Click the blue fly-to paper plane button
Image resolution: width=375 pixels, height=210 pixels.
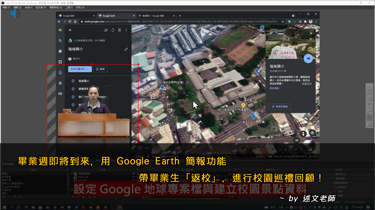click(x=308, y=58)
